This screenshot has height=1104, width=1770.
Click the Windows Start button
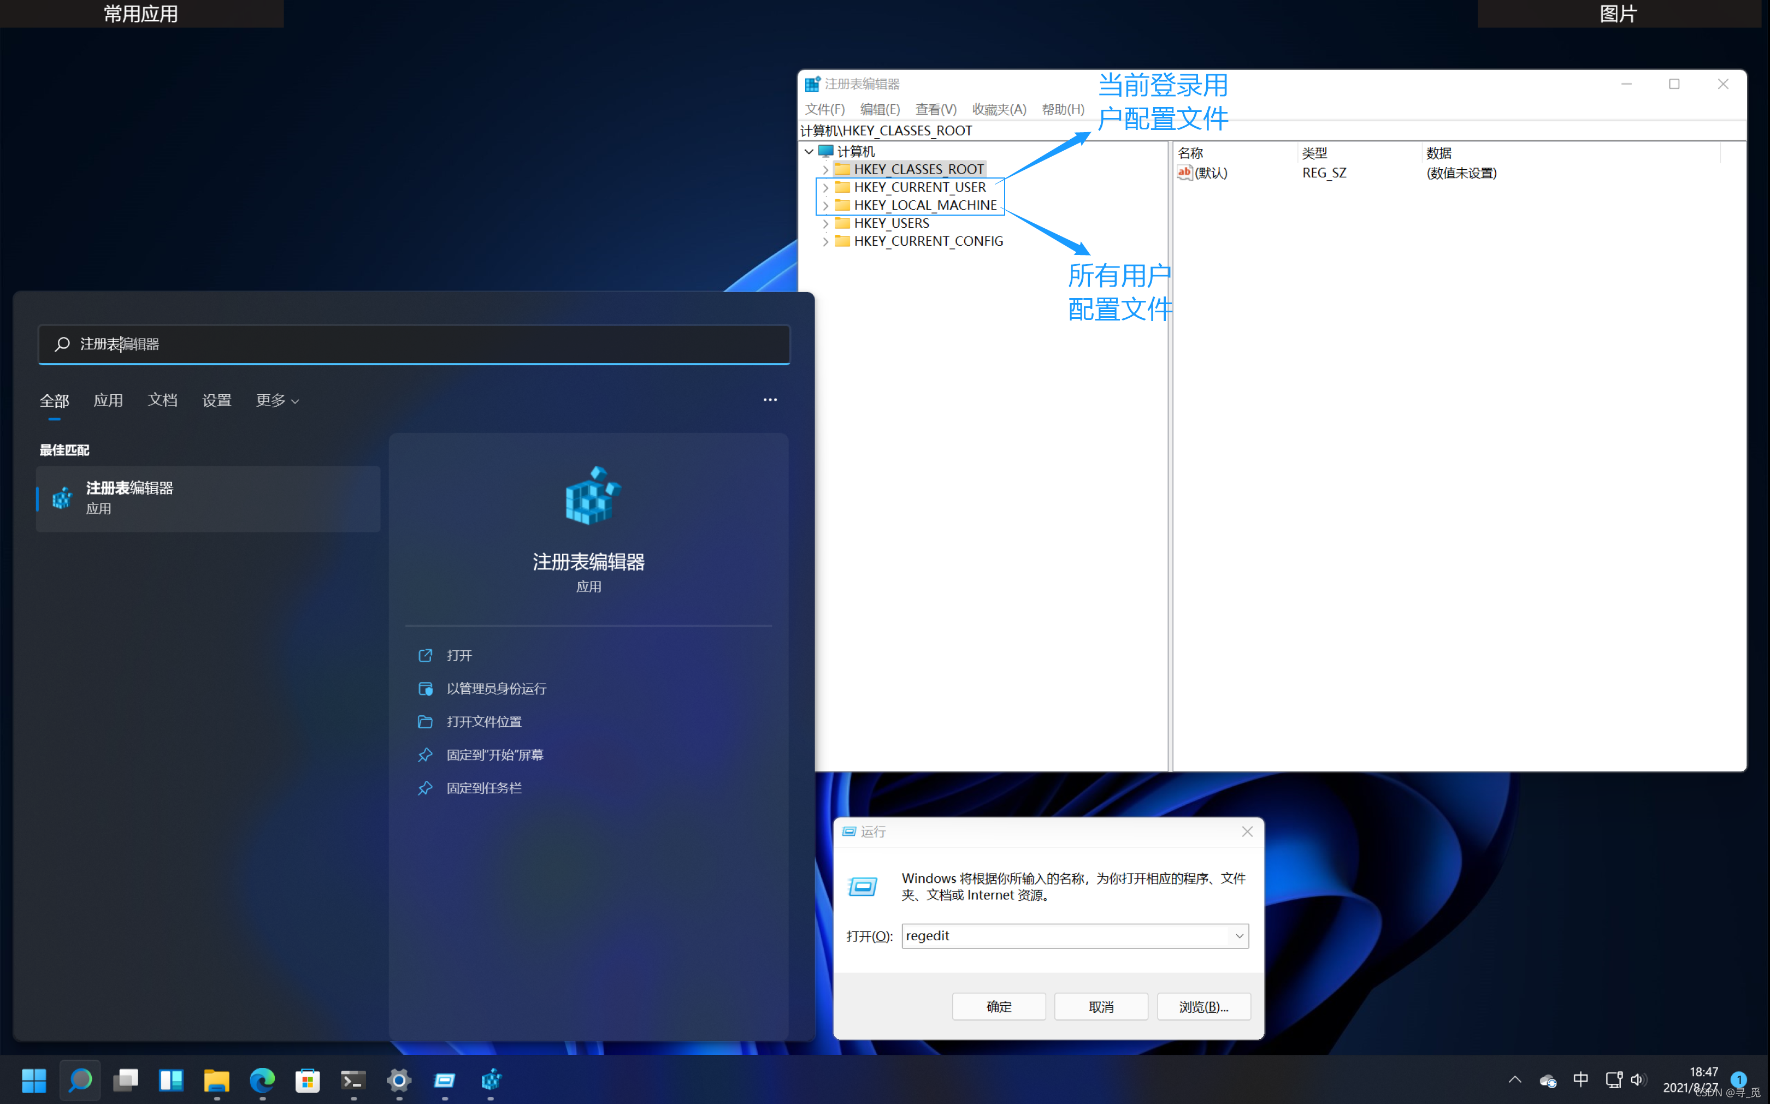(x=34, y=1079)
